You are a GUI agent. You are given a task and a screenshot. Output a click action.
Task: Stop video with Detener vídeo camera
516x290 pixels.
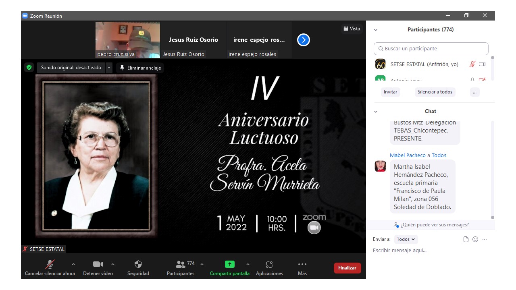98,268
